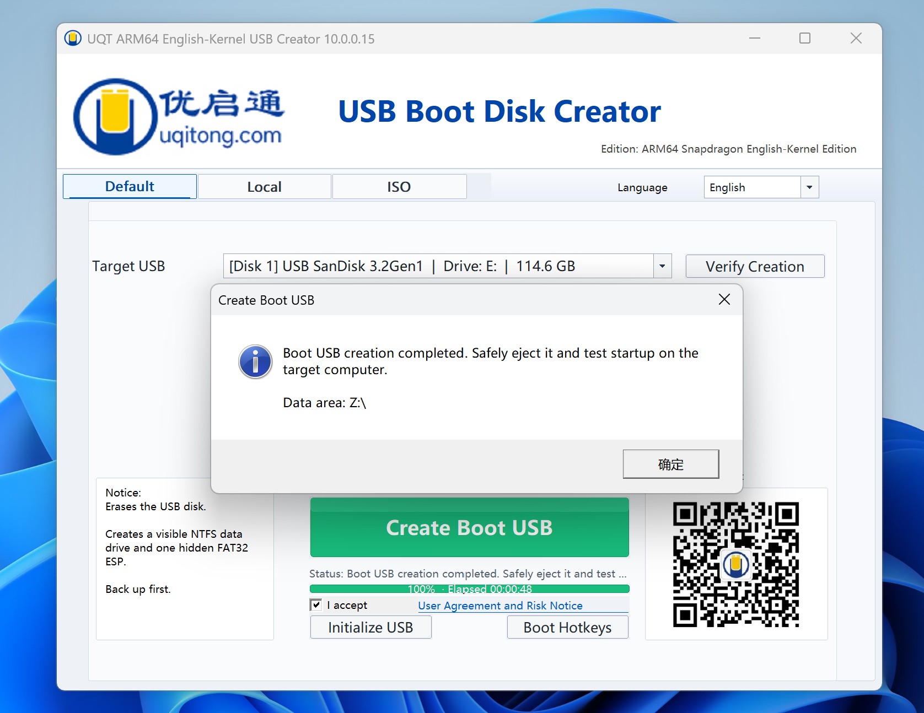924x713 pixels.
Task: Click the Language label
Action: pos(642,187)
